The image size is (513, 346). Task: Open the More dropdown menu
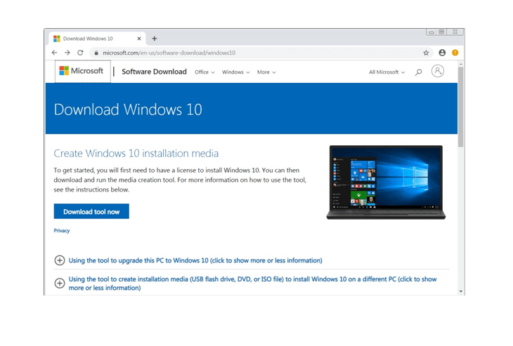click(266, 72)
